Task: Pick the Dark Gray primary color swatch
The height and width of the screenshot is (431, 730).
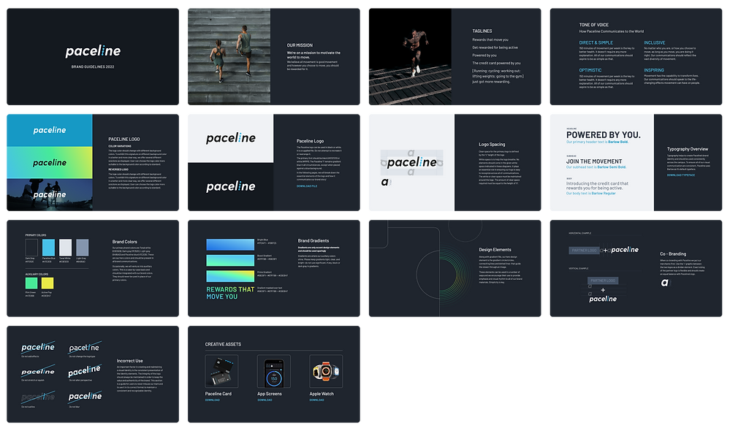Action: (x=31, y=248)
